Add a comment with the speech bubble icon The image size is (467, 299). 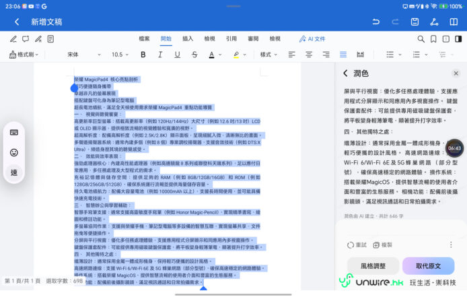(x=26, y=39)
